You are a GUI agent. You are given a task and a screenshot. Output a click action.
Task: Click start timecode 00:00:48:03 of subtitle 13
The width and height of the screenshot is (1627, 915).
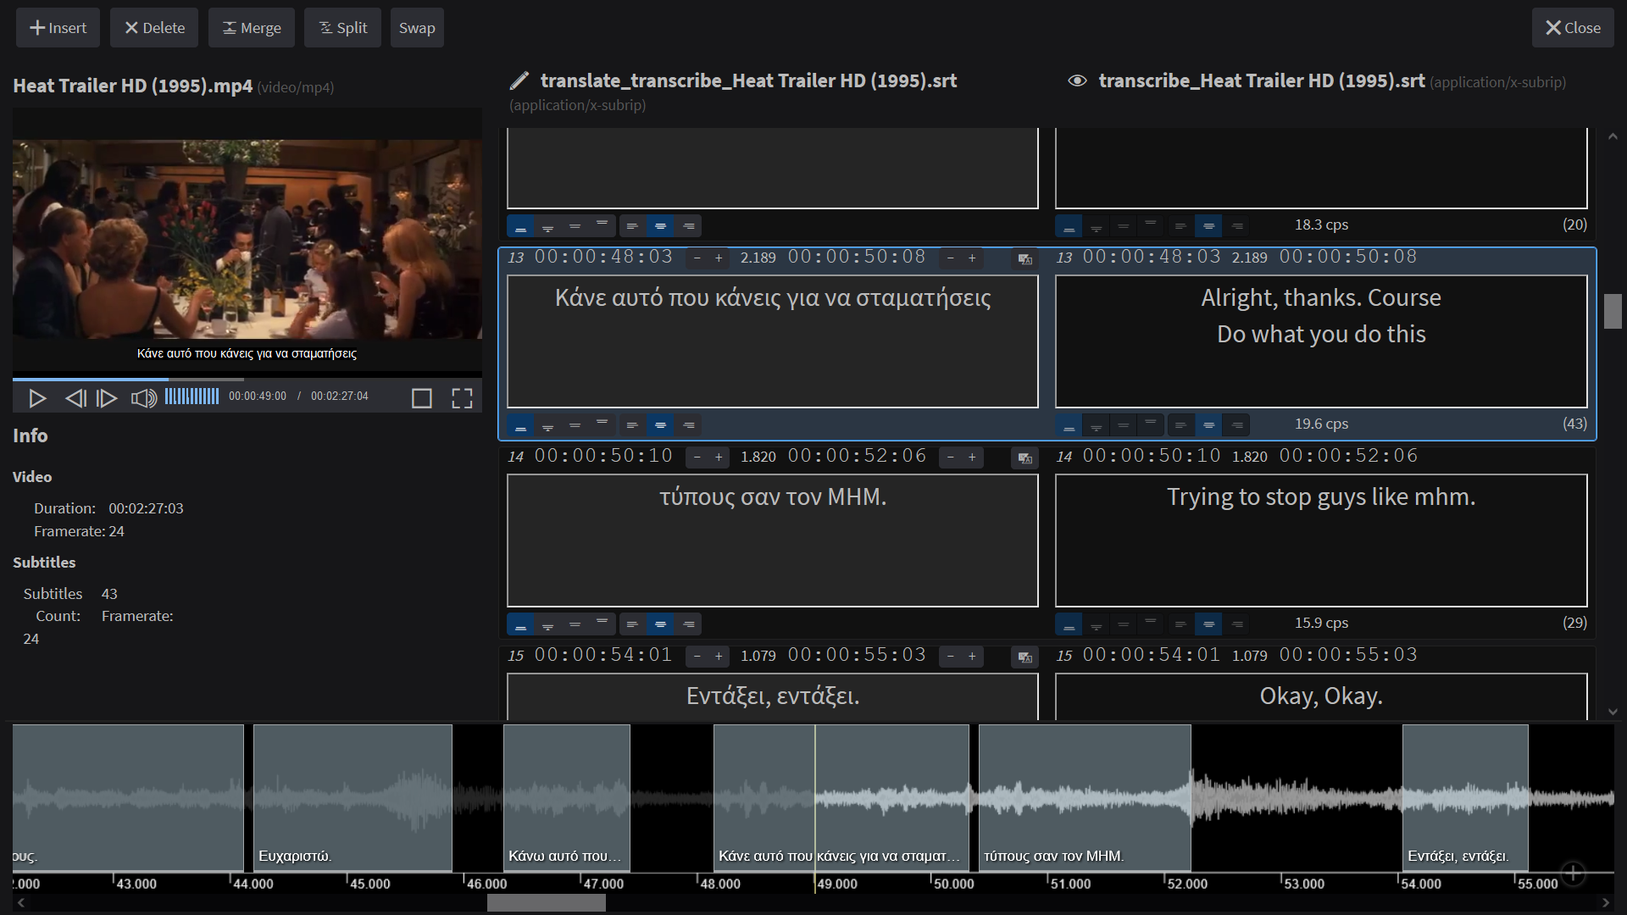point(603,257)
